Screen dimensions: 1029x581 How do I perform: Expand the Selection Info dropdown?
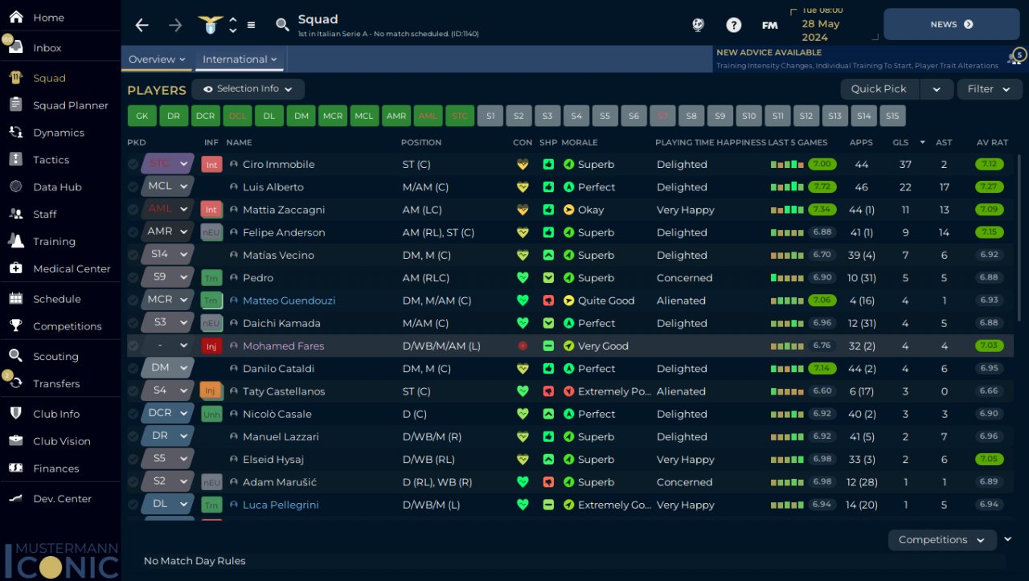pos(248,89)
